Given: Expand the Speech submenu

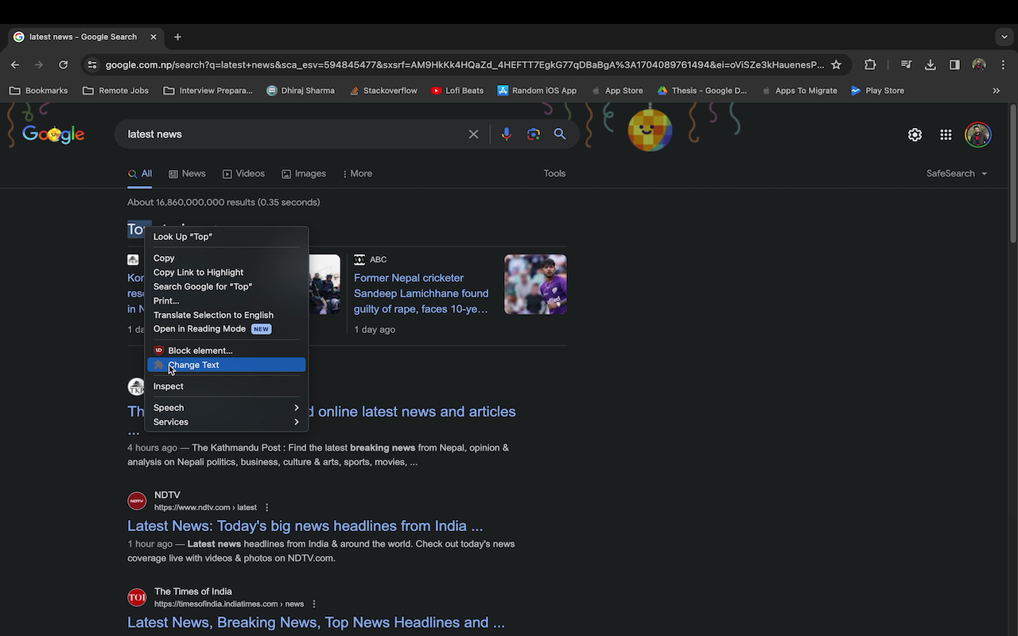Looking at the screenshot, I should (168, 407).
